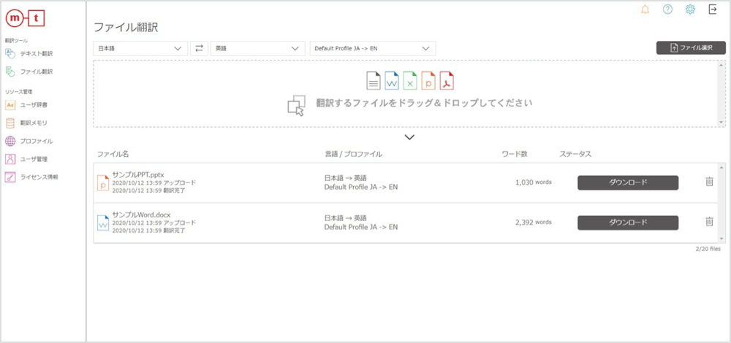Open help via question mark icon
Viewport: 731px width, 343px height.
pyautogui.click(x=667, y=9)
